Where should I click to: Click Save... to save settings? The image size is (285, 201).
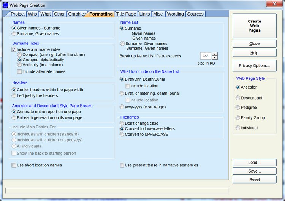pyautogui.click(x=255, y=171)
